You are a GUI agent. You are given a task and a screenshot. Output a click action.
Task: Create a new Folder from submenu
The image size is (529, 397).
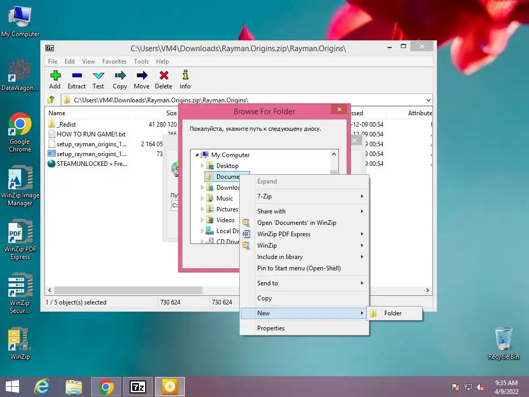tap(395, 313)
